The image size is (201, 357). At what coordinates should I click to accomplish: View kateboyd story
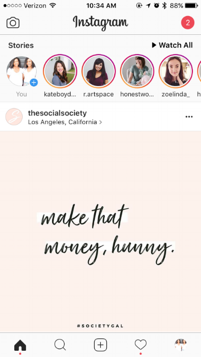click(60, 71)
